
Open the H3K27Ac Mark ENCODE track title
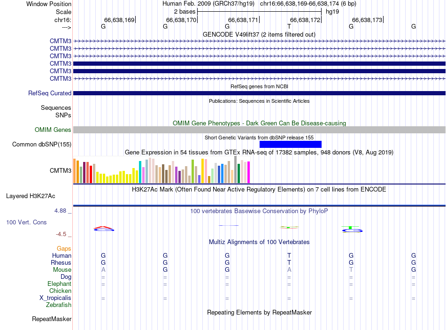[259, 190]
